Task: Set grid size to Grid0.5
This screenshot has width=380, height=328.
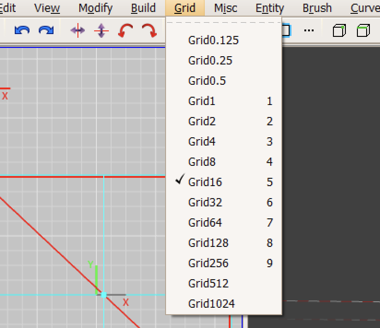Action: pyautogui.click(x=224, y=81)
